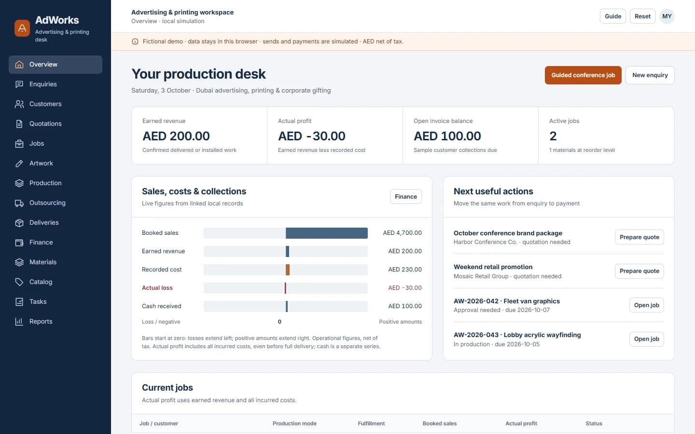Click the Jobs briefcase icon
Image resolution: width=695 pixels, height=434 pixels.
19,144
